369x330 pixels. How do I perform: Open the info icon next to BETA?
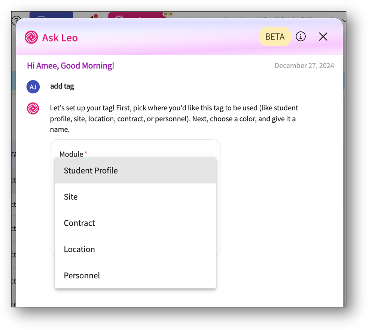click(x=301, y=36)
